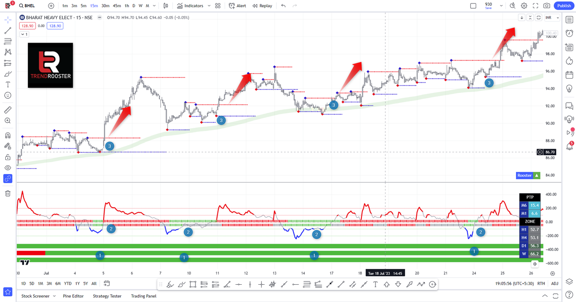Click the undo arrow

(283, 6)
